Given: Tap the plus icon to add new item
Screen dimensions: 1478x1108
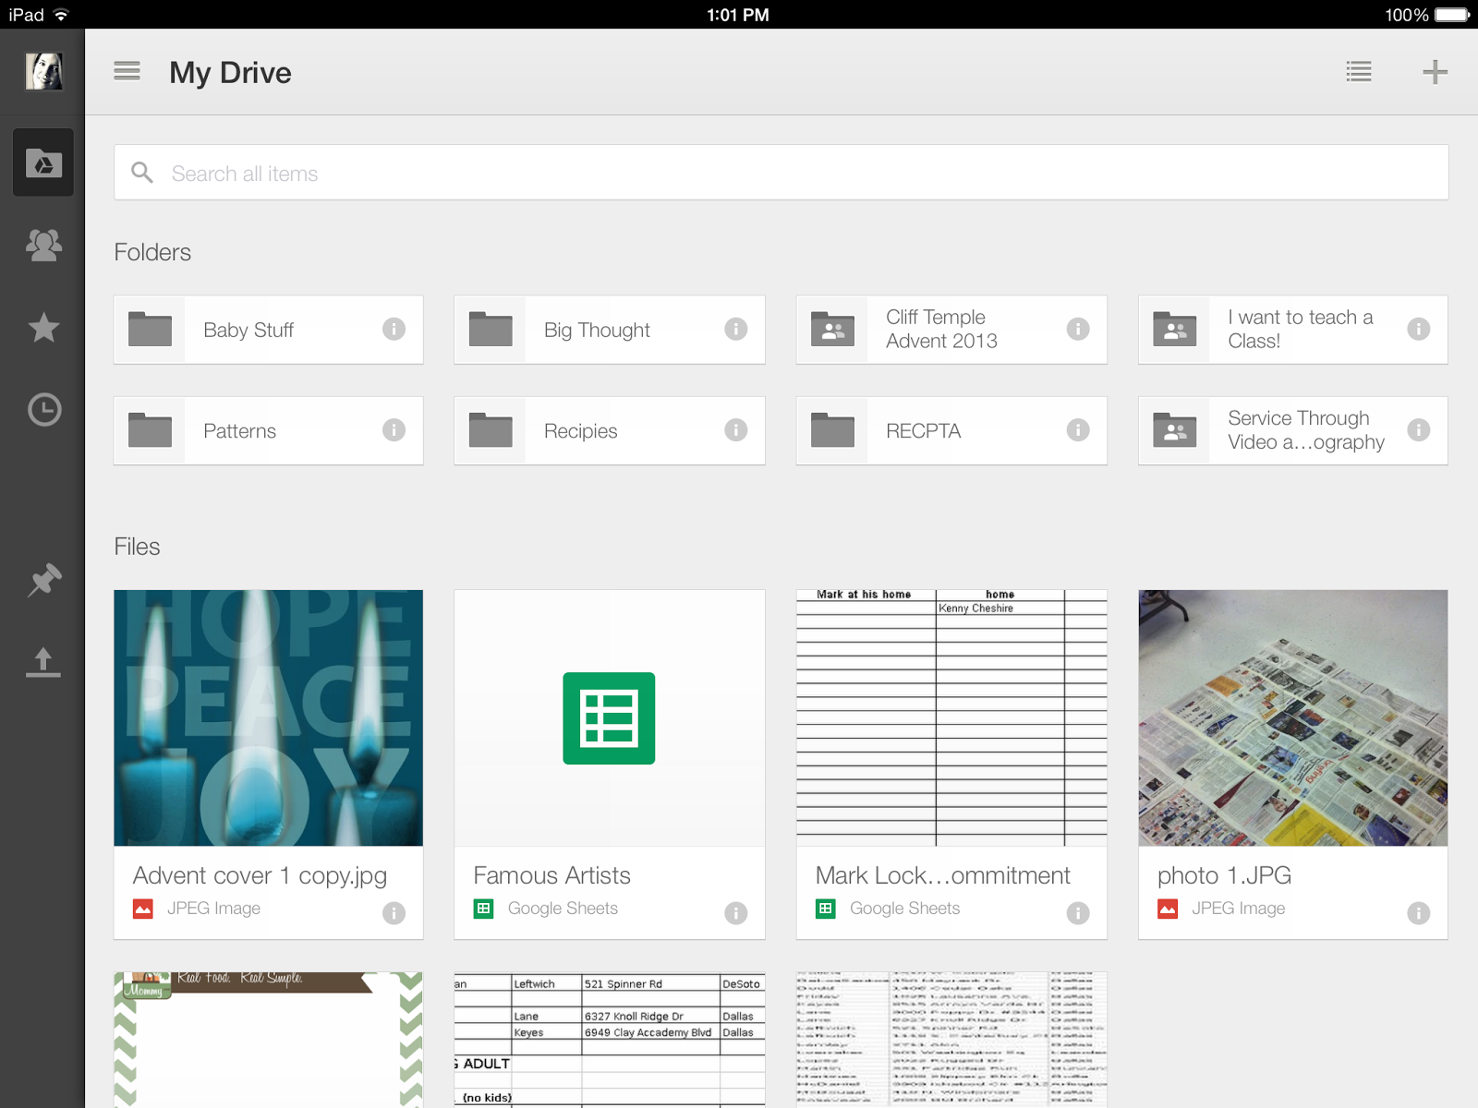Looking at the screenshot, I should click(1435, 71).
